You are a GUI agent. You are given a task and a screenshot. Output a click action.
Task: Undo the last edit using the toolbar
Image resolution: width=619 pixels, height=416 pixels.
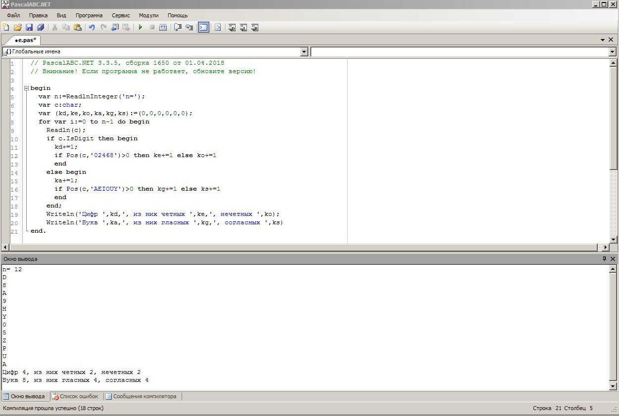92,28
